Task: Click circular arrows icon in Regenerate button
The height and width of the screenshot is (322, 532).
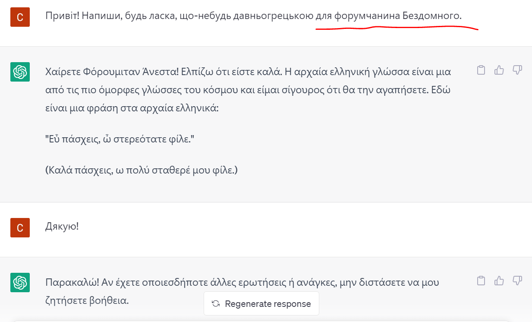Action: (216, 304)
